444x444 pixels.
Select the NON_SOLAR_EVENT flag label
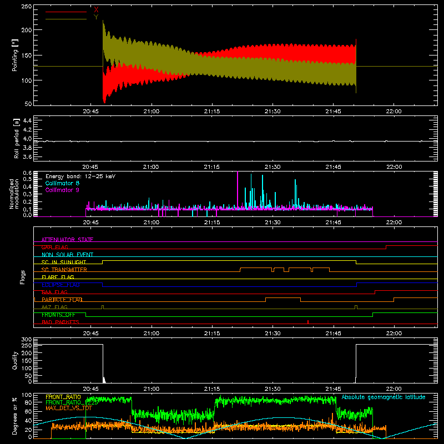coord(67,255)
